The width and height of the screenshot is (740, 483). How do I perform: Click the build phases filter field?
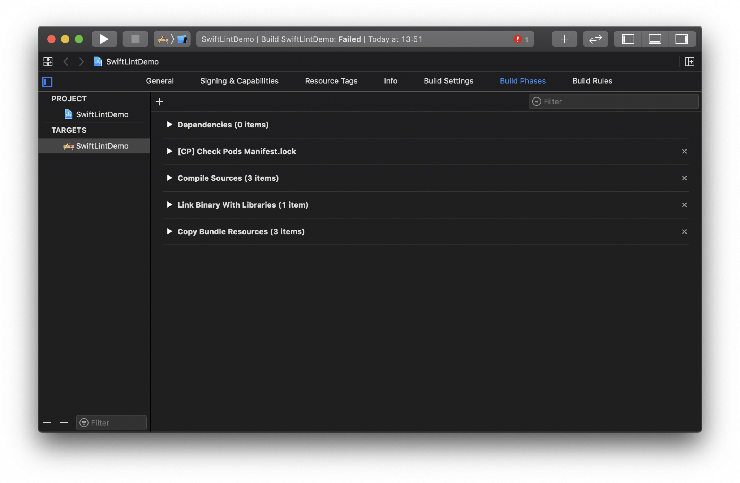(x=614, y=101)
